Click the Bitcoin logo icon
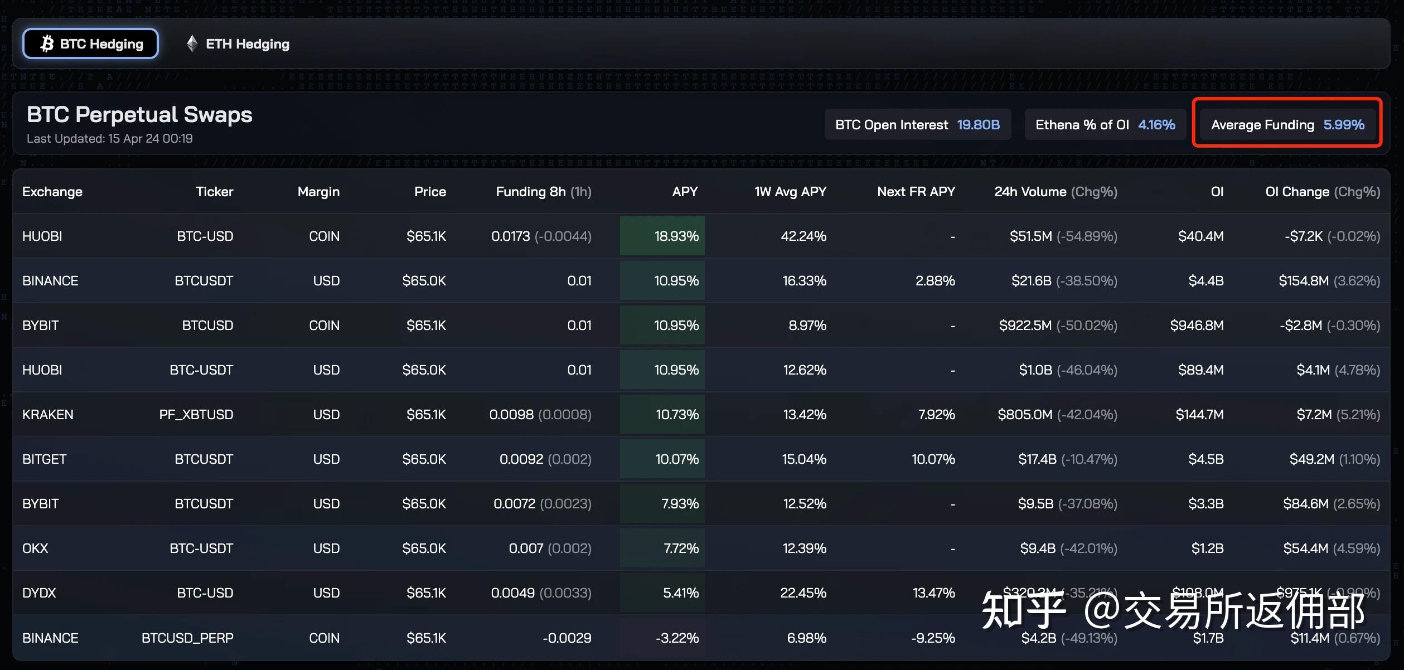 pos(47,43)
